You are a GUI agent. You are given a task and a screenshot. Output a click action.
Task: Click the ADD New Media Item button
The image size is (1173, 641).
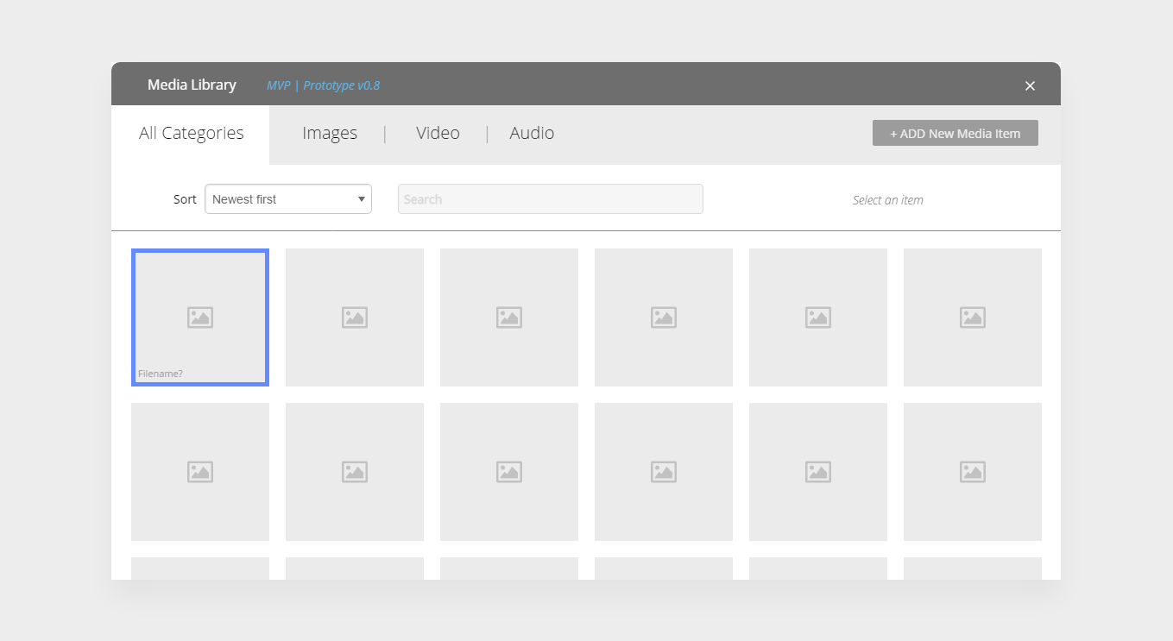pyautogui.click(x=955, y=133)
